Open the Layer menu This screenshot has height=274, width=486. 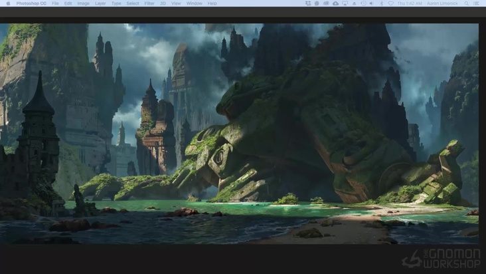tap(100, 3)
